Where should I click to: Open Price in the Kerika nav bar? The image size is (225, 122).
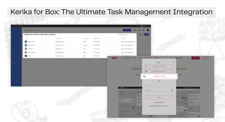(x=141, y=58)
